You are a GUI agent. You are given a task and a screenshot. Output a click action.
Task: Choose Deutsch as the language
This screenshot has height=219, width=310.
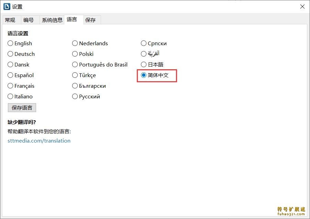pos(21,54)
